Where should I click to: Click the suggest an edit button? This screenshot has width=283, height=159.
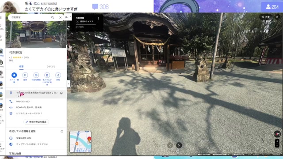click(36, 122)
